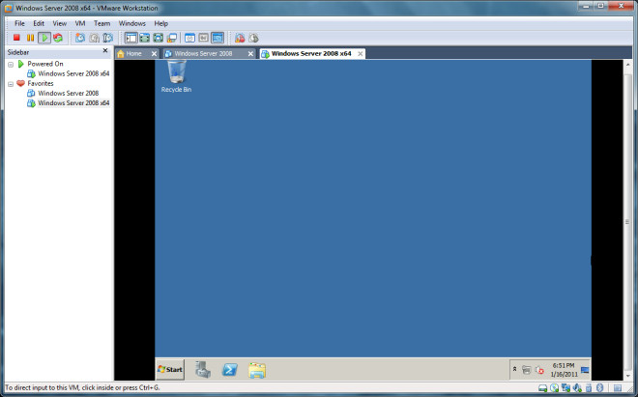Close the Home tab
The height and width of the screenshot is (397, 638).
[x=155, y=54]
